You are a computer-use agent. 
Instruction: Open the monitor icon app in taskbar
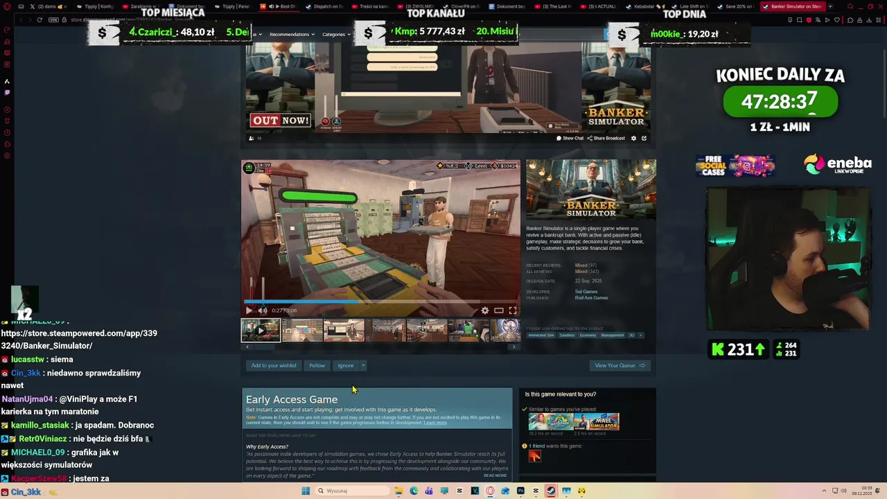click(x=444, y=491)
